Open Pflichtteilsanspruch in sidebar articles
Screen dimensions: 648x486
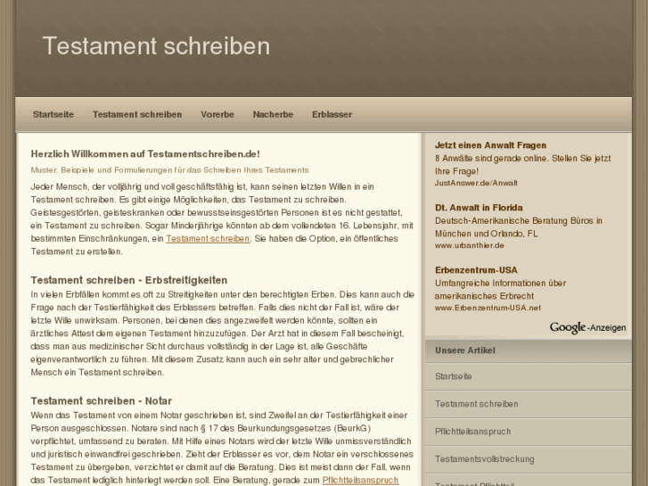tap(529, 432)
